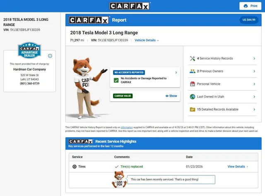Image resolution: width=265 pixels, height=196 pixels.
Task: Click the CARFAX logo in top header
Action: [129, 6]
